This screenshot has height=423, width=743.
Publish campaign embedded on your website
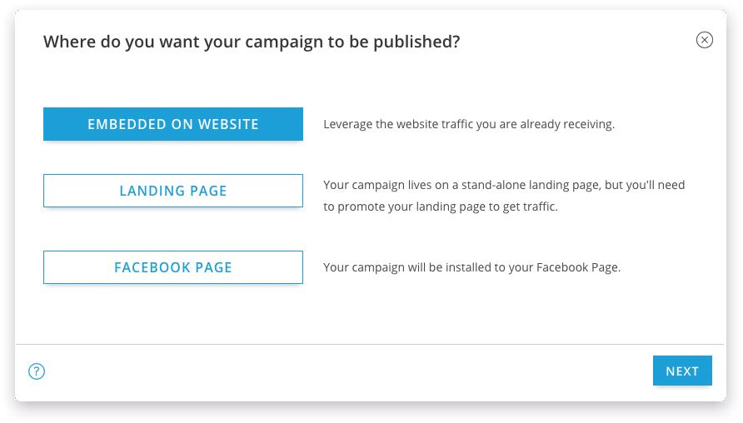173,124
